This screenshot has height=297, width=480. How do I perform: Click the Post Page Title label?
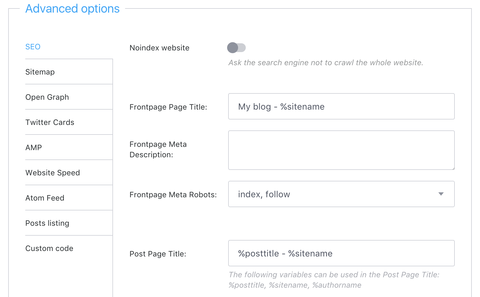(158, 254)
